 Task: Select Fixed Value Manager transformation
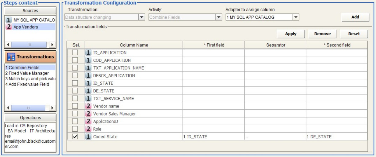click(x=27, y=73)
